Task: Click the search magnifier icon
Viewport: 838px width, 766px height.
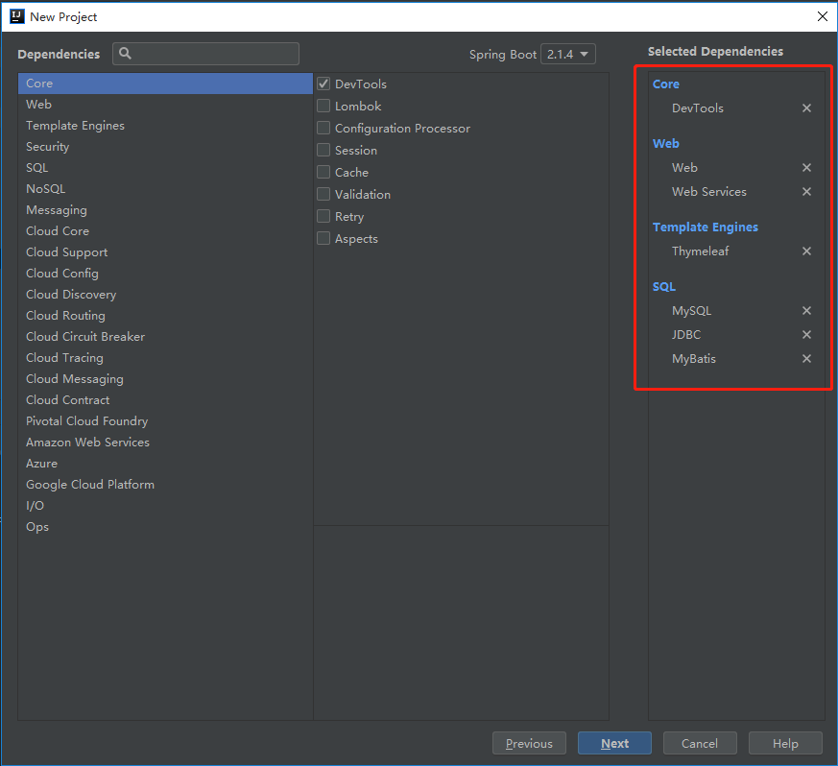Action: pyautogui.click(x=125, y=54)
